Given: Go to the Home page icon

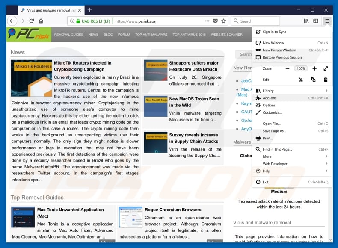Looking at the screenshot, I should tap(41, 21).
